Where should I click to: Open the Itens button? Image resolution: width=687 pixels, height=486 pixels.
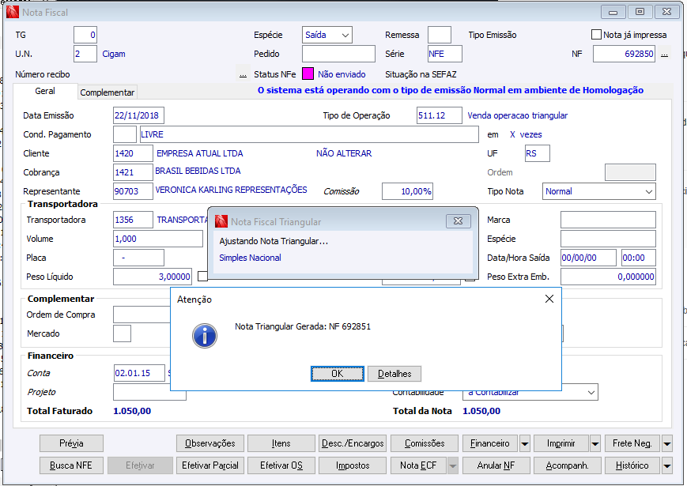pos(281,443)
